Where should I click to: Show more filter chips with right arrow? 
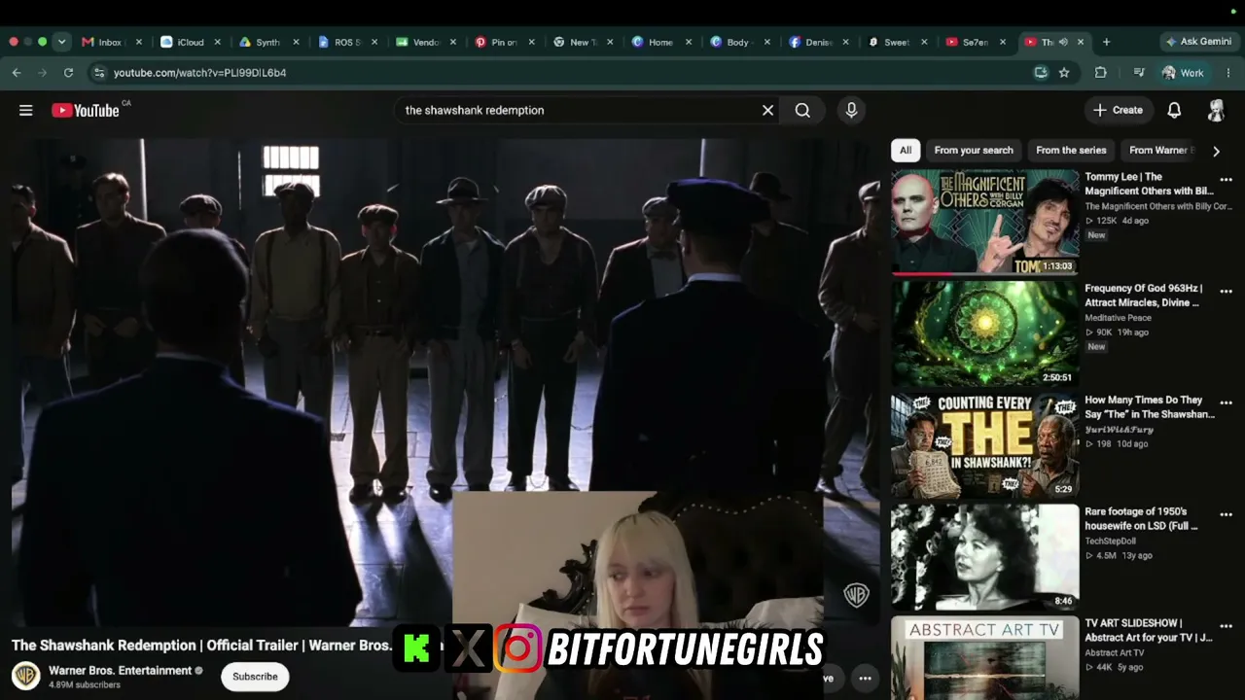pyautogui.click(x=1216, y=151)
